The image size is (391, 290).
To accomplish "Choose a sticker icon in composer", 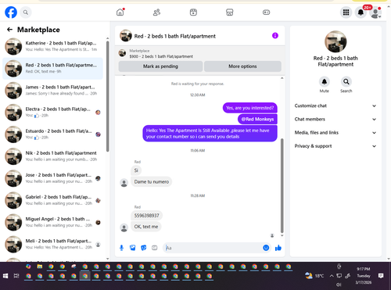I will tap(144, 248).
